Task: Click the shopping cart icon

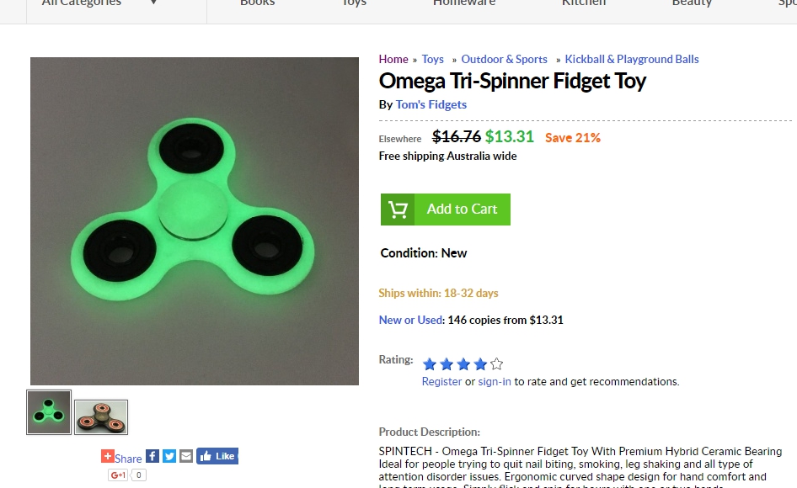Action: (398, 210)
